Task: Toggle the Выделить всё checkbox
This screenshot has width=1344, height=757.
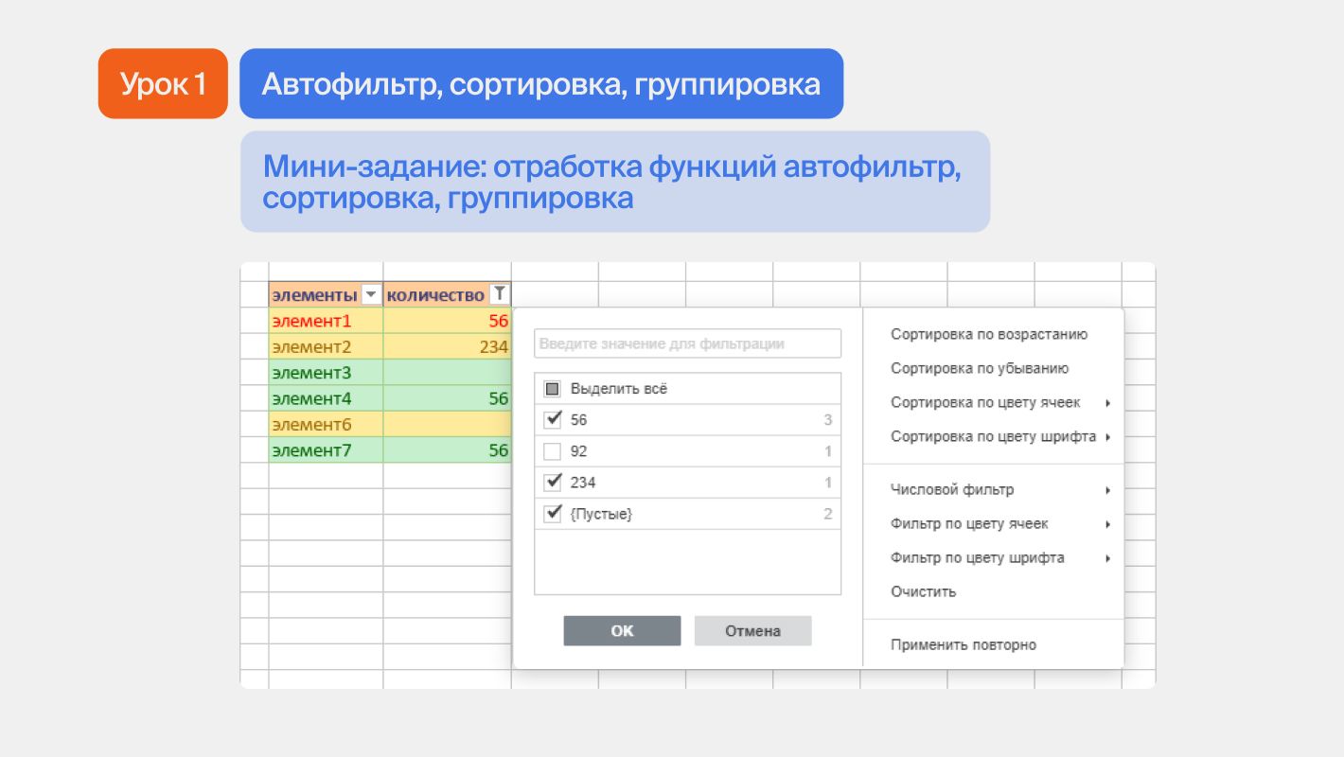Action: pos(554,389)
